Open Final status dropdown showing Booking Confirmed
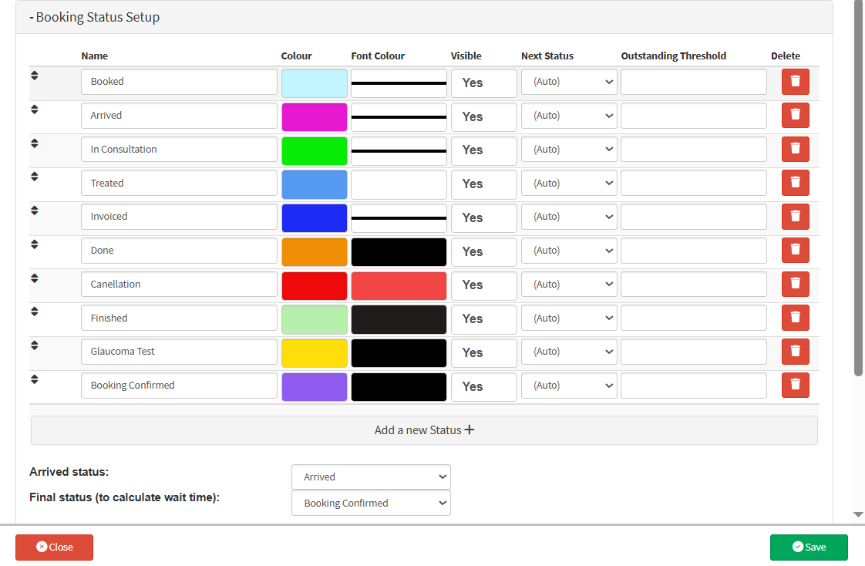Image resolution: width=865 pixels, height=566 pixels. click(371, 503)
